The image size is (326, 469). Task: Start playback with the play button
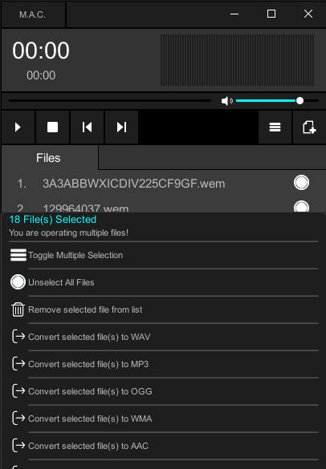[18, 127]
